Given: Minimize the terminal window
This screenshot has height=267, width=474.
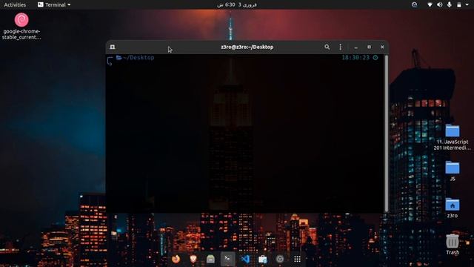Looking at the screenshot, I should pos(356,47).
